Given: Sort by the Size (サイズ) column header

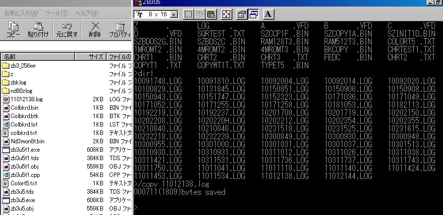Looking at the screenshot, I should 90,57.
